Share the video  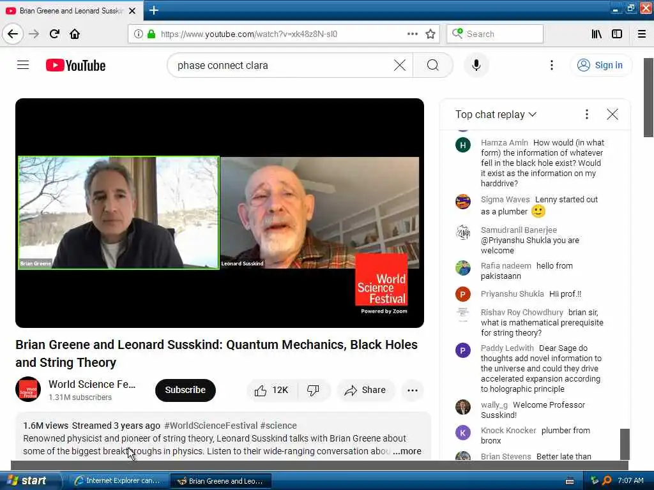pyautogui.click(x=365, y=390)
